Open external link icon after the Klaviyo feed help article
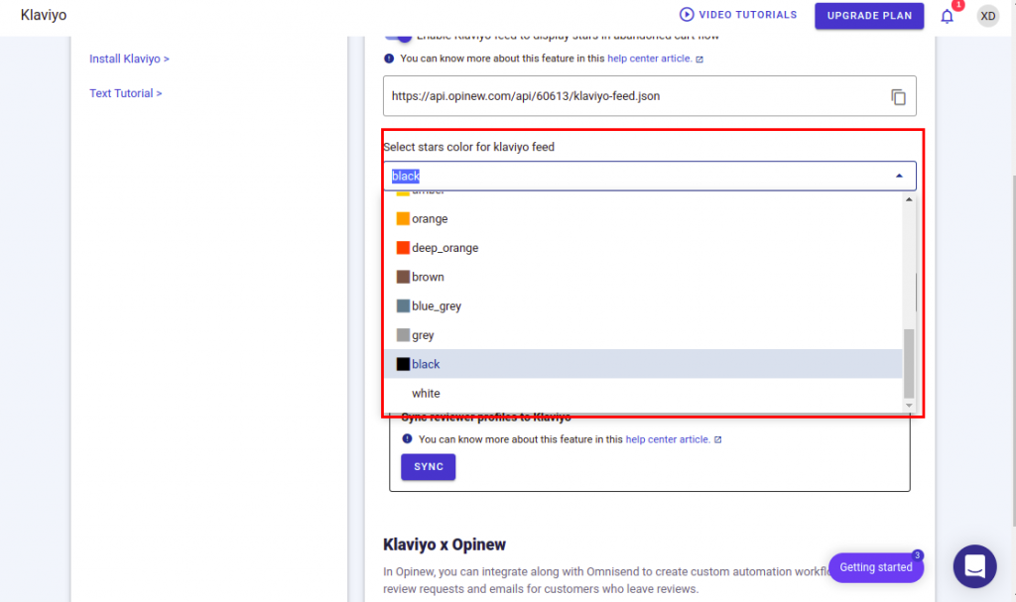This screenshot has height=602, width=1016. click(x=699, y=59)
